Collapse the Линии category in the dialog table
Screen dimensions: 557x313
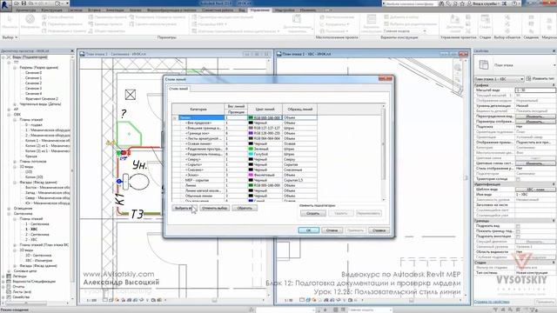click(x=175, y=118)
